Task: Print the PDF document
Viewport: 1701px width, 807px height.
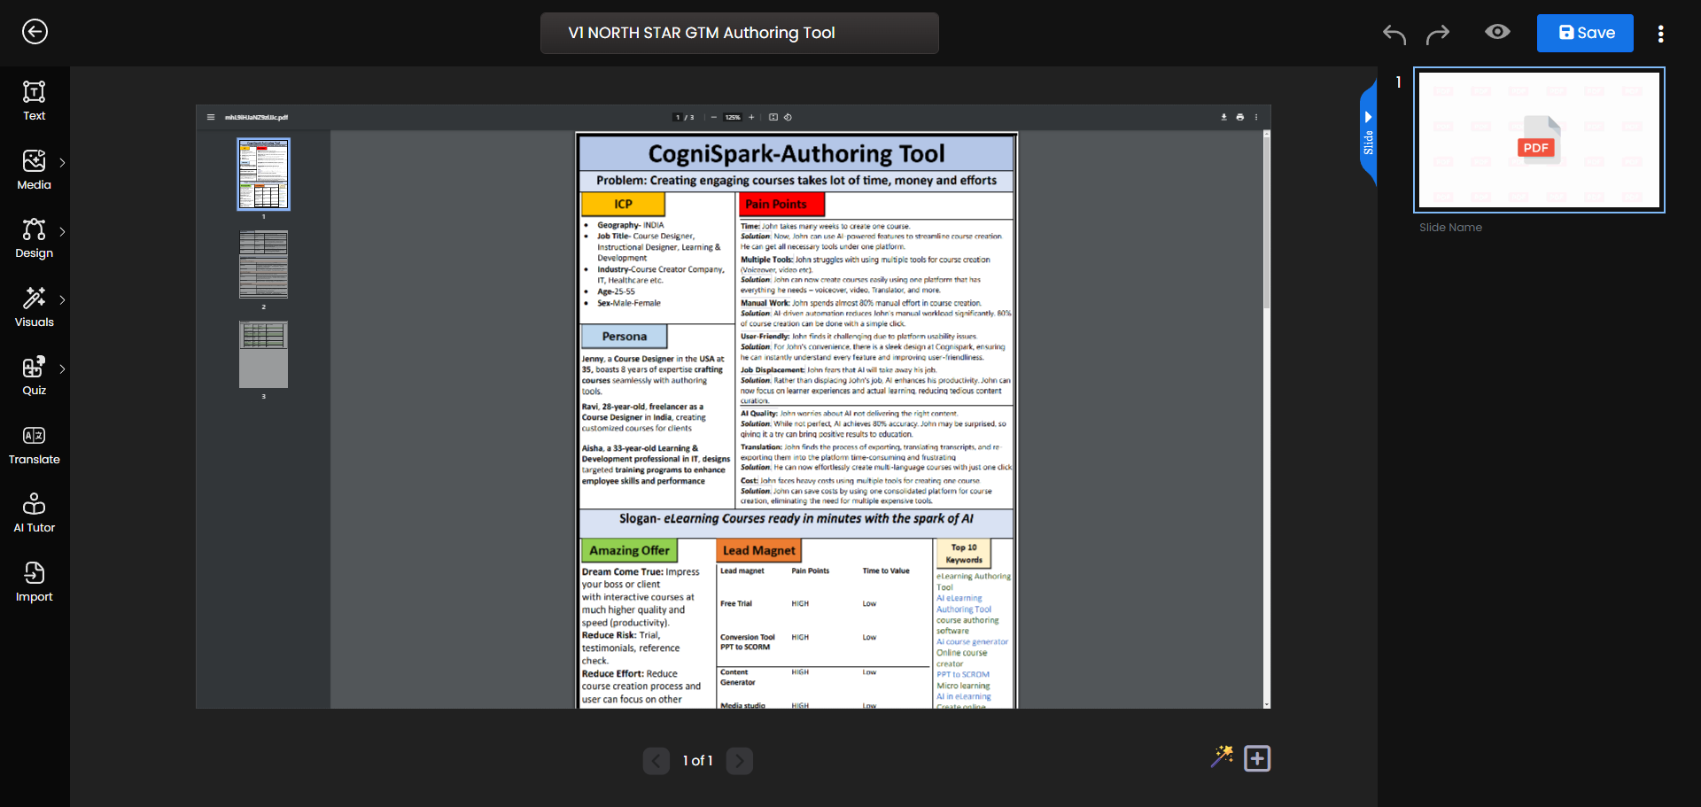Action: tap(1239, 117)
